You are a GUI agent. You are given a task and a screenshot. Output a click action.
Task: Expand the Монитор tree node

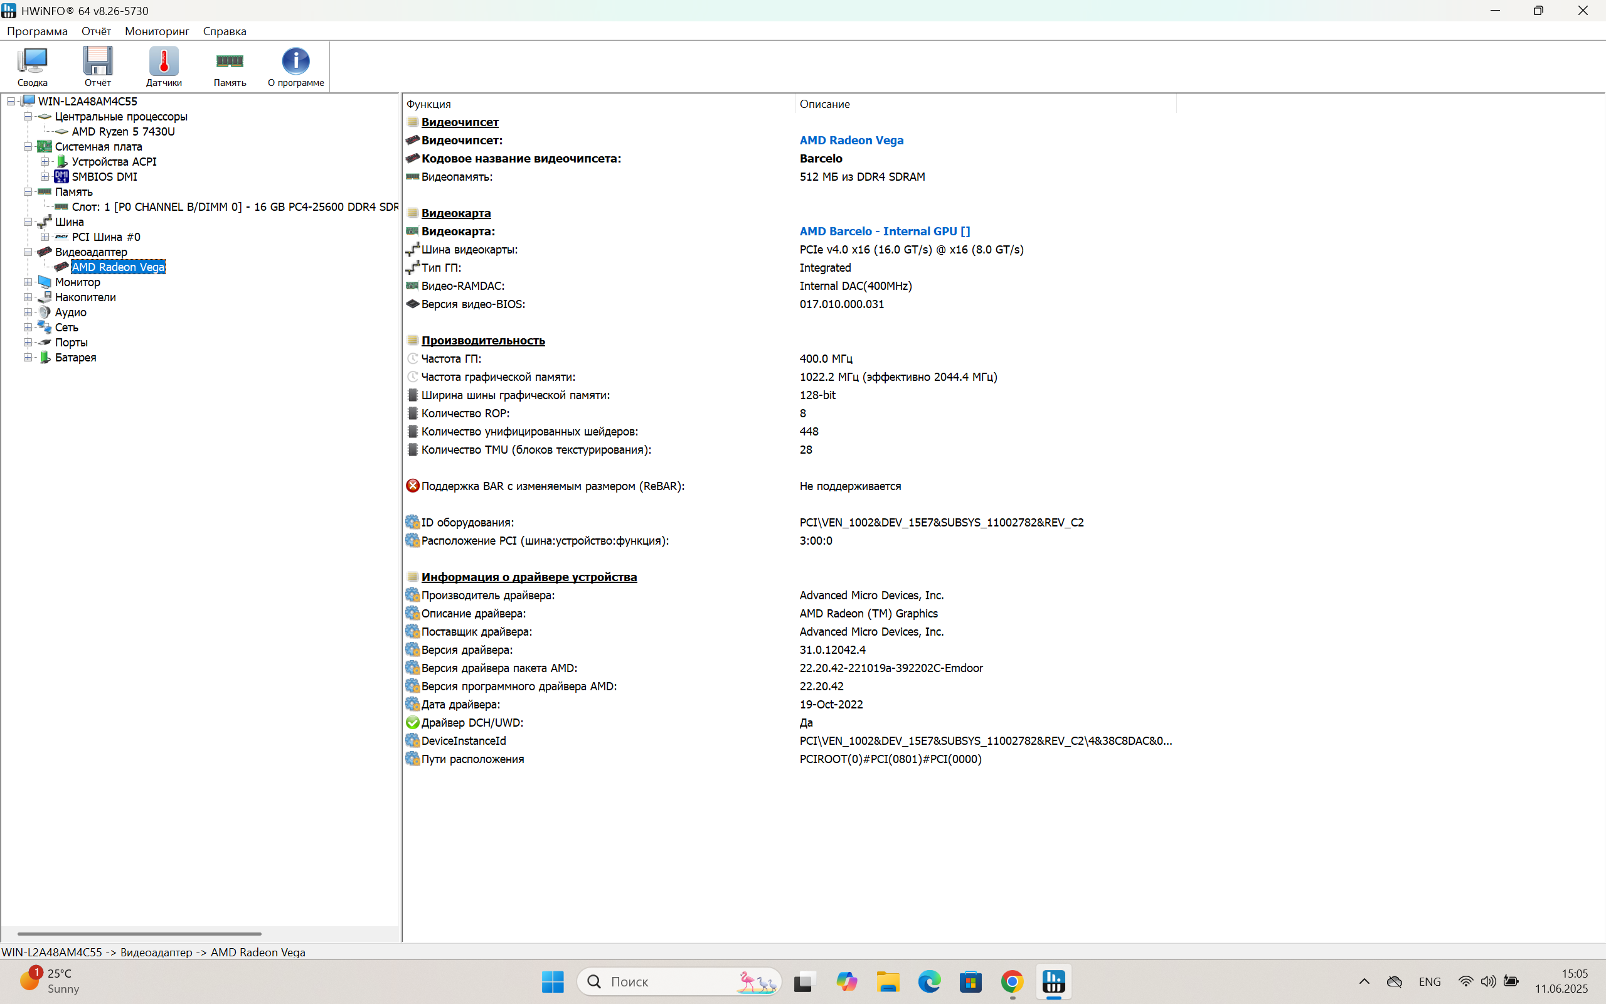click(x=28, y=282)
